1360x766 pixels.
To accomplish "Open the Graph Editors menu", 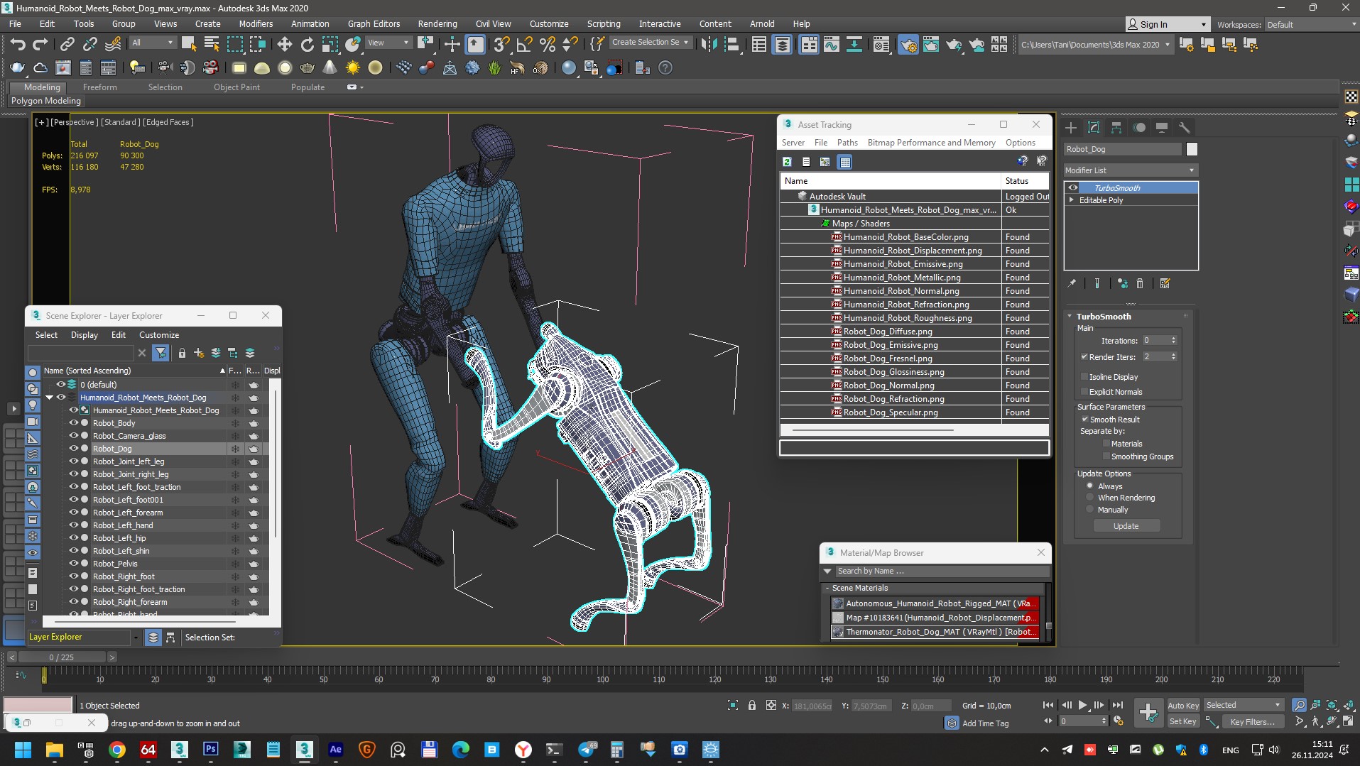I will pyautogui.click(x=374, y=23).
